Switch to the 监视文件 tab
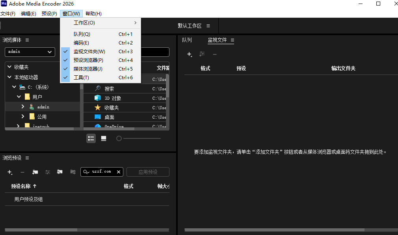Screen dimensions: 398x235 [x=217, y=40]
